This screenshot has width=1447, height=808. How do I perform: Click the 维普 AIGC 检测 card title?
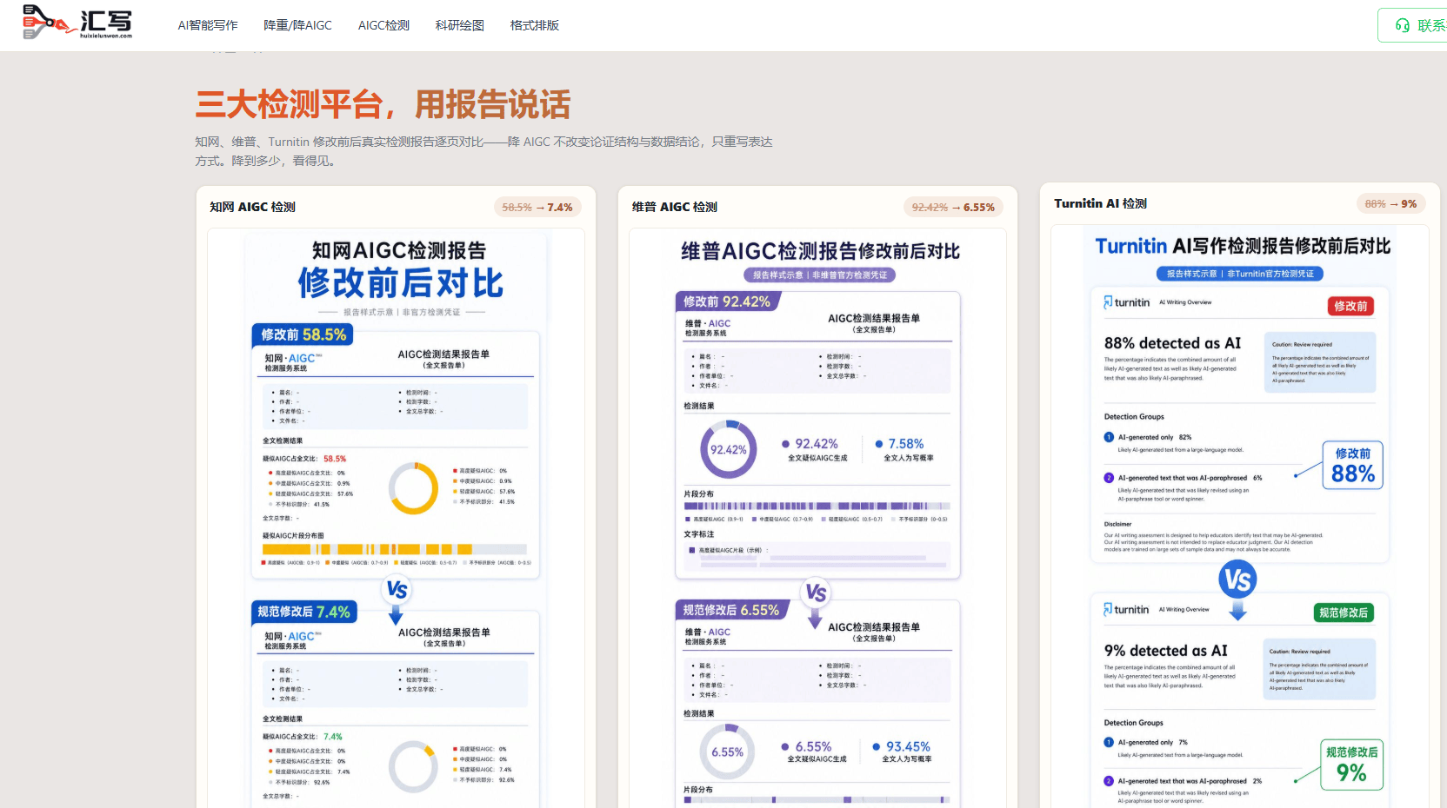click(675, 207)
